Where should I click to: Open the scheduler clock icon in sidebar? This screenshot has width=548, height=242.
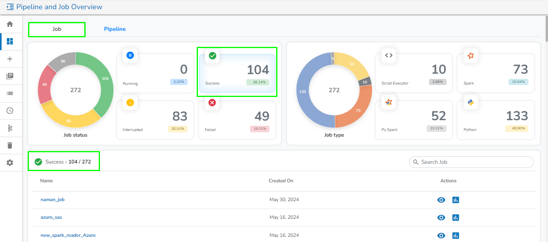coord(10,111)
